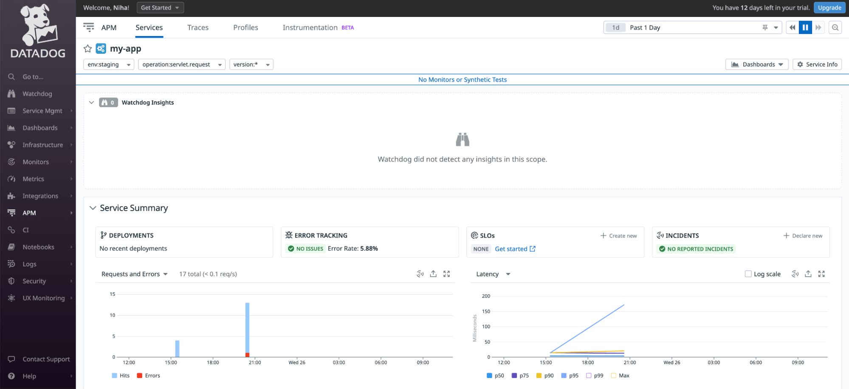
Task: Click the my-app service icon
Action: tap(101, 49)
